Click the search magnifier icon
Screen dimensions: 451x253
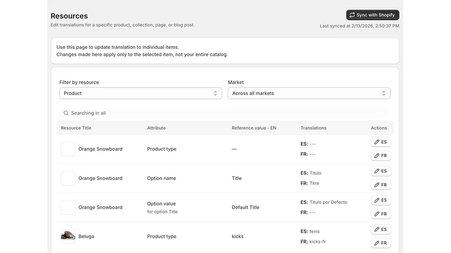point(66,113)
